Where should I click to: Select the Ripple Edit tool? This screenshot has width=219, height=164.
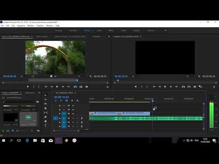[46, 104]
